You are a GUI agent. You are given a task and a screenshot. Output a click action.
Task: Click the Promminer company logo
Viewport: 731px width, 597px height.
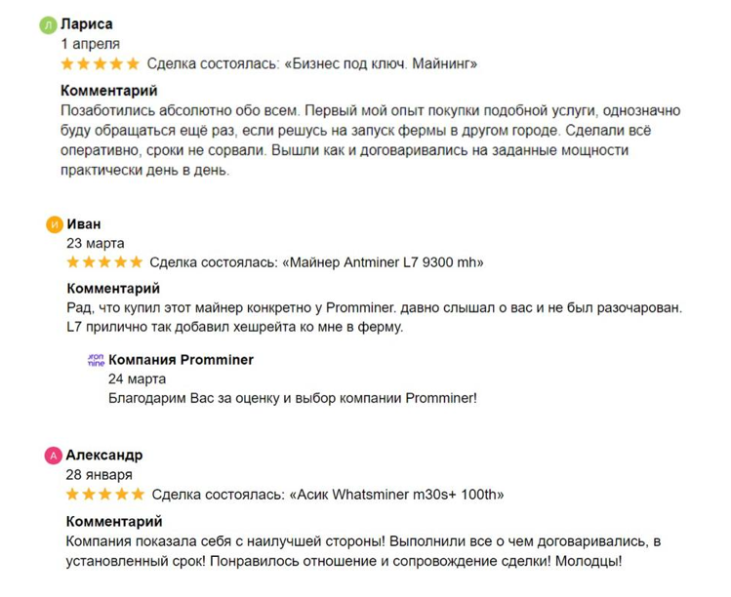point(96,360)
